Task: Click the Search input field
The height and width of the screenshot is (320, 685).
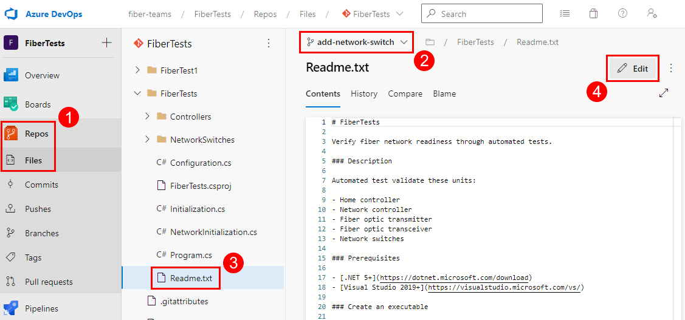Action: (482, 13)
